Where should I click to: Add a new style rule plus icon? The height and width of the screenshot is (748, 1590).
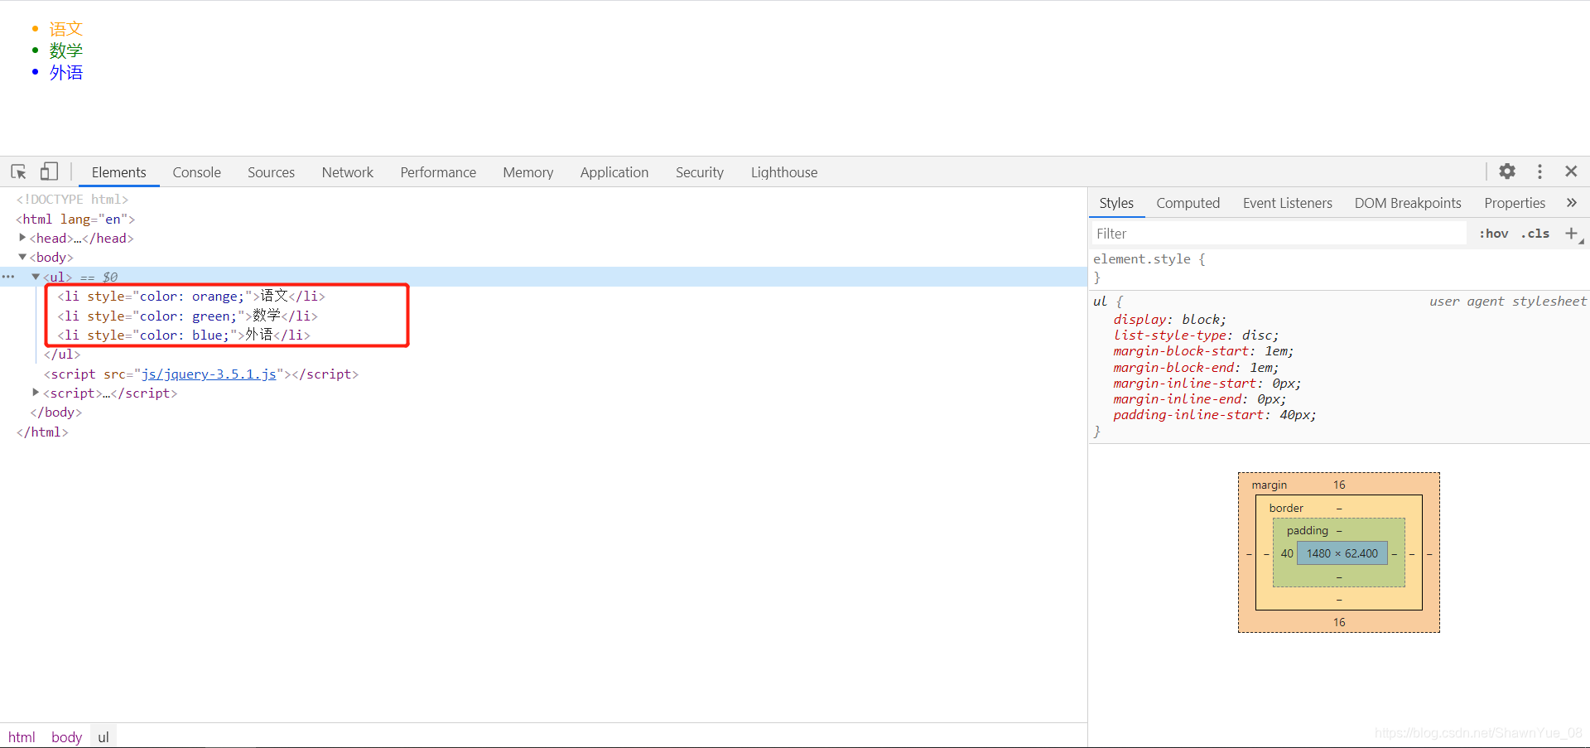click(1571, 234)
